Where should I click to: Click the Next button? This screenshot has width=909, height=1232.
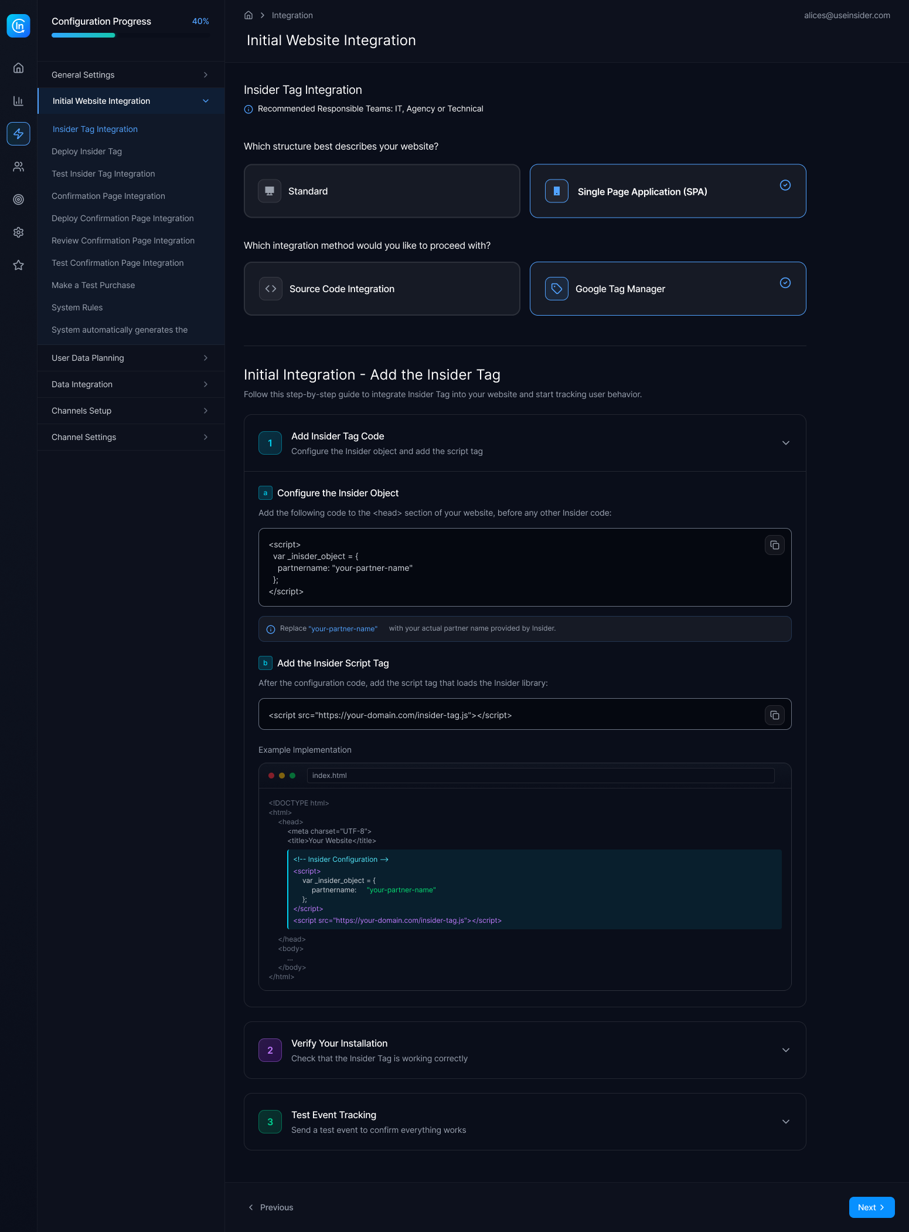[x=871, y=1207]
